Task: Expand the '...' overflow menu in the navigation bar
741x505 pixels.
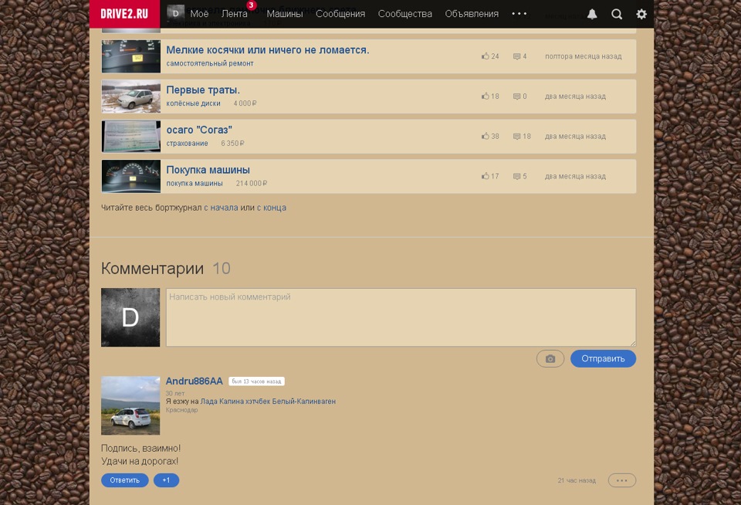Action: (519, 14)
